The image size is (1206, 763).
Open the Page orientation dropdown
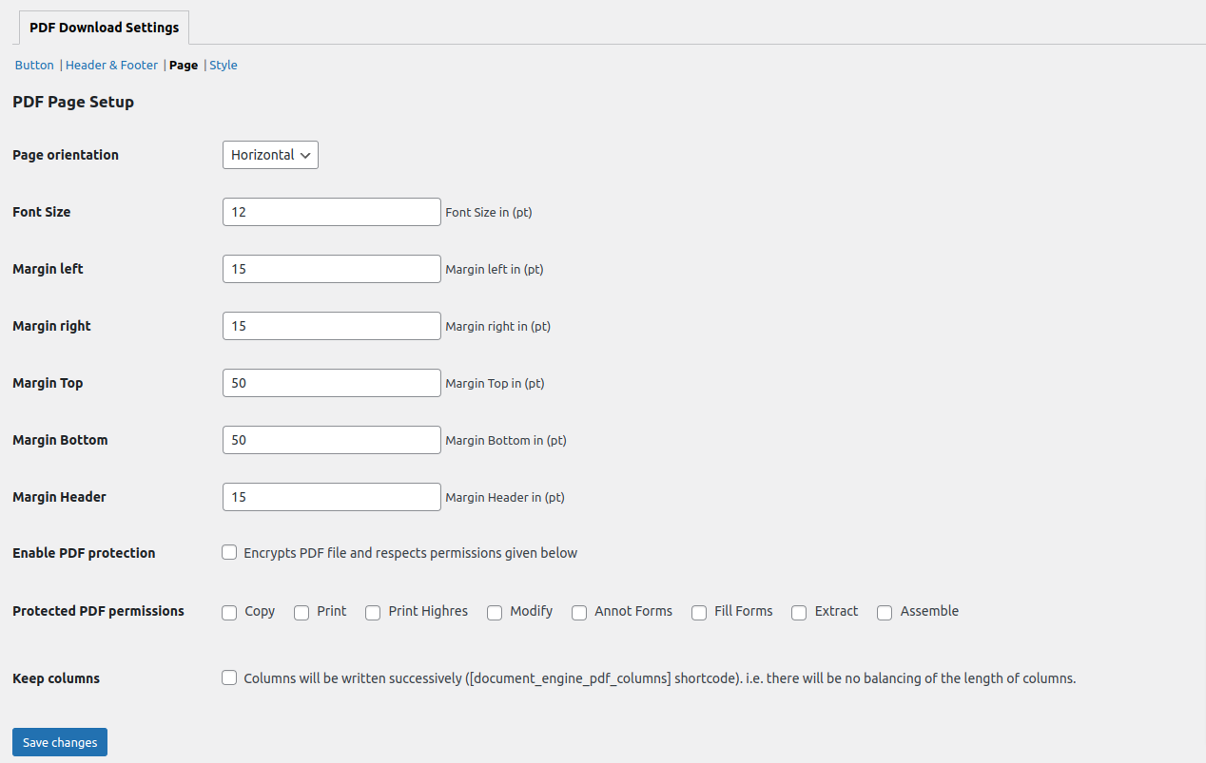(x=270, y=154)
